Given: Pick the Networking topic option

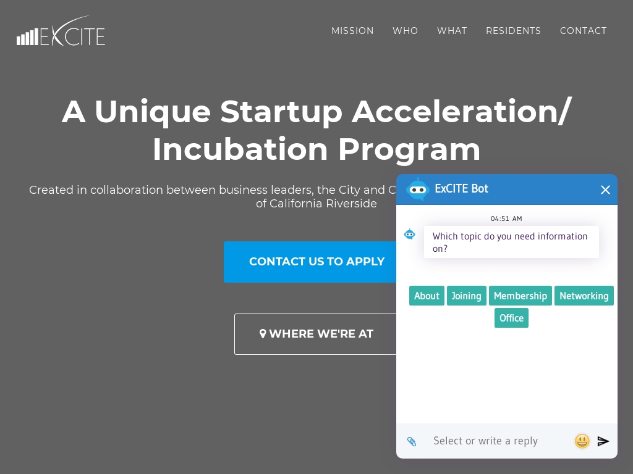Looking at the screenshot, I should tap(584, 296).
